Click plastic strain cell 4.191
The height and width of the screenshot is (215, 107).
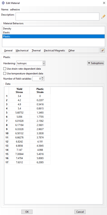40,142
